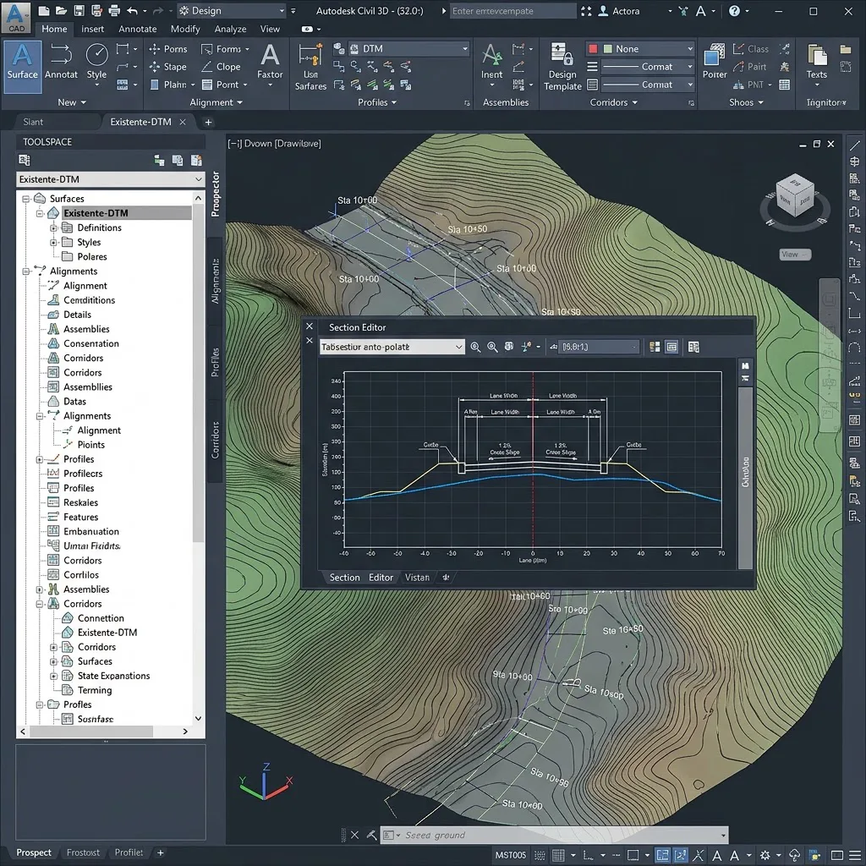Open the None layer dropdown
866x866 pixels.
tap(640, 48)
